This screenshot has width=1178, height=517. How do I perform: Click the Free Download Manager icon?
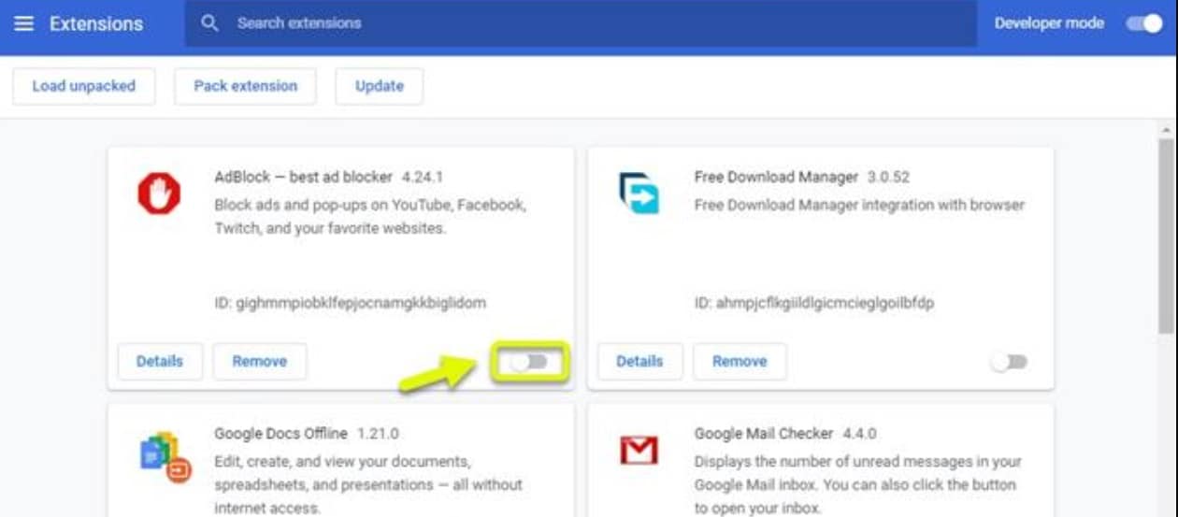click(x=639, y=194)
